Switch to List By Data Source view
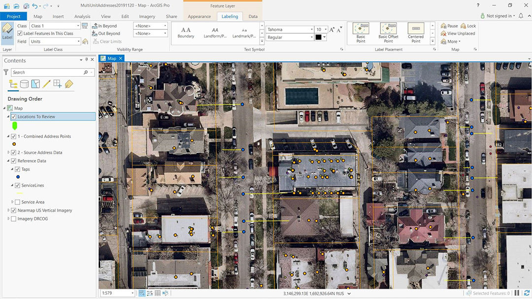The width and height of the screenshot is (532, 299). point(24,84)
